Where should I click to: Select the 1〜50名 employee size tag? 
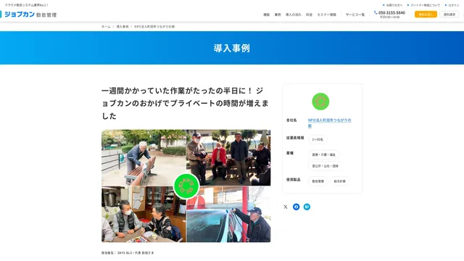point(318,139)
